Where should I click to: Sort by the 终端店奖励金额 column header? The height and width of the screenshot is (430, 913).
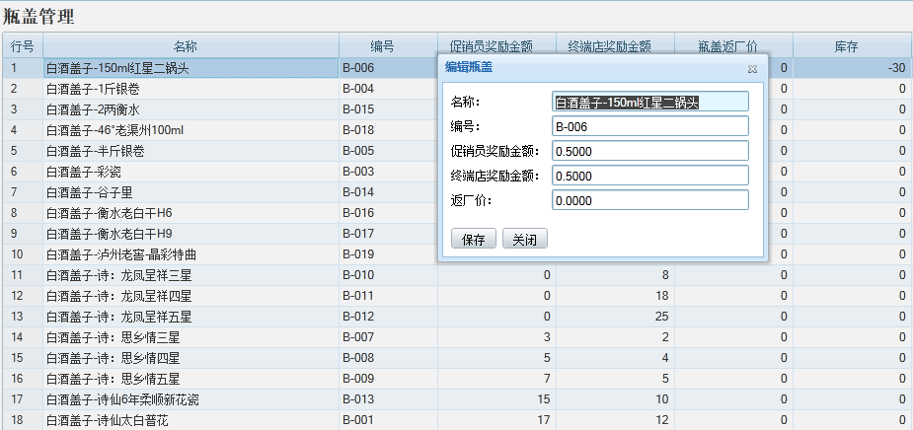615,46
